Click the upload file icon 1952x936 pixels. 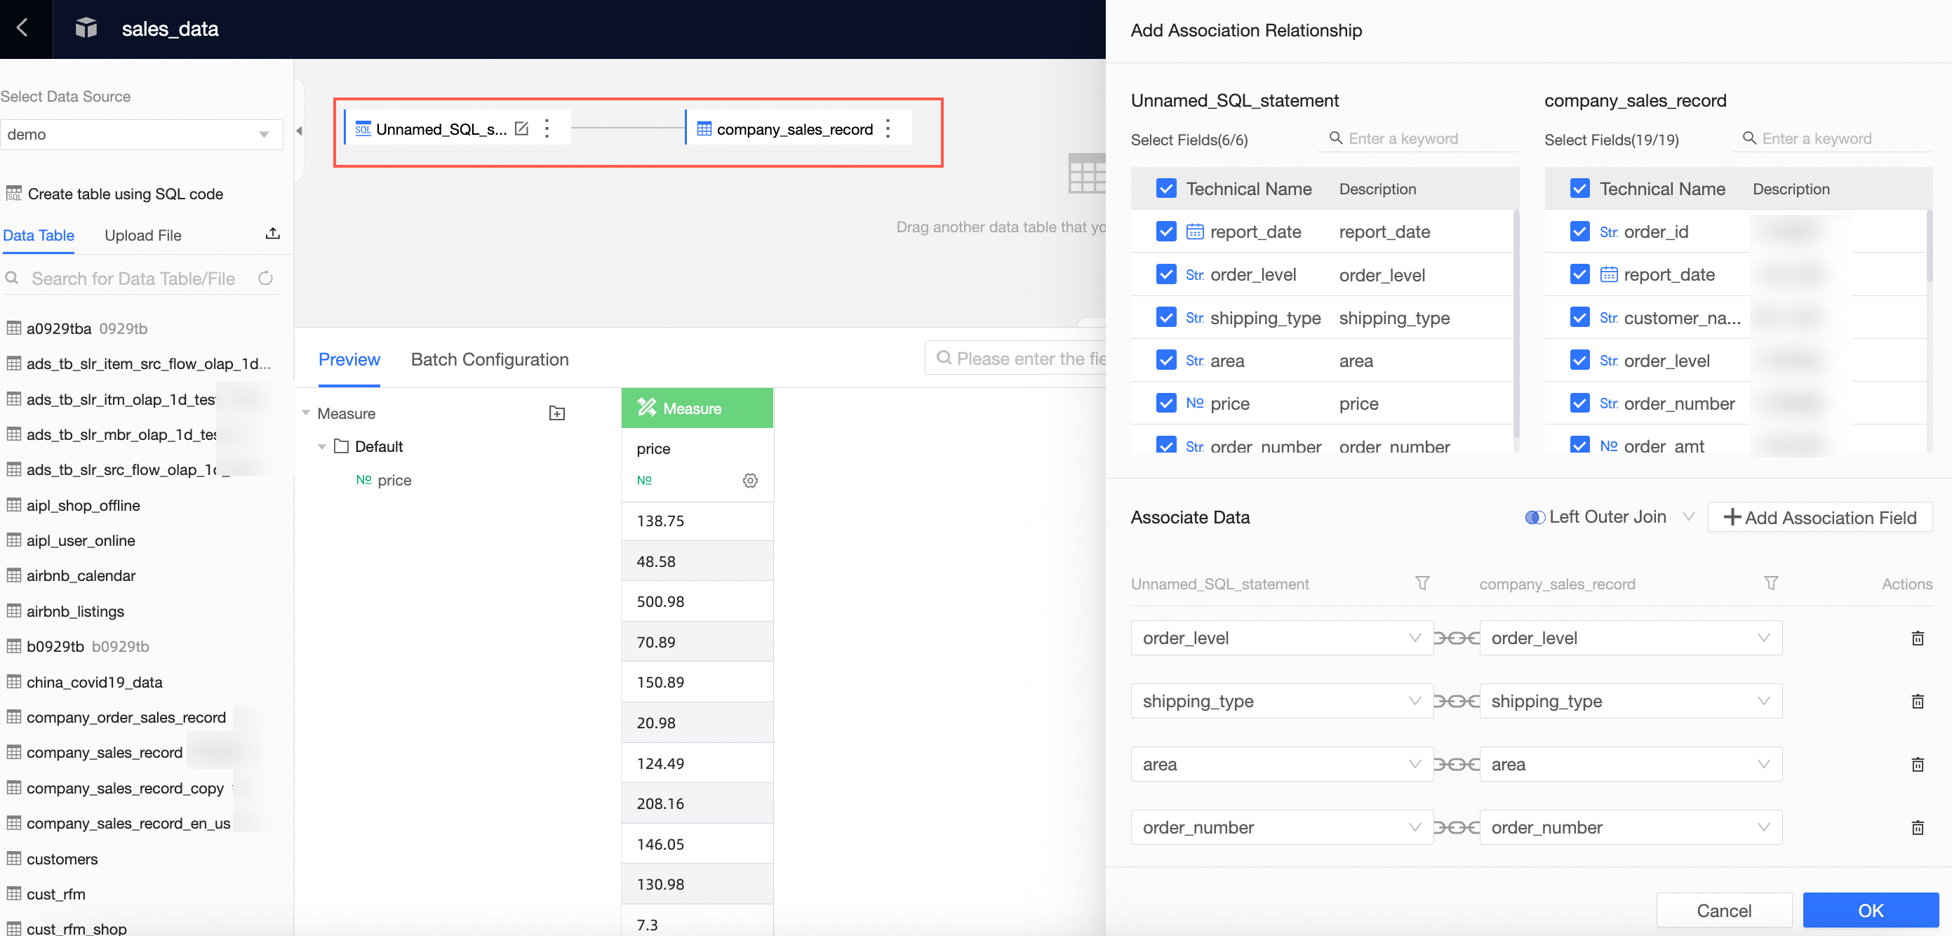click(273, 234)
